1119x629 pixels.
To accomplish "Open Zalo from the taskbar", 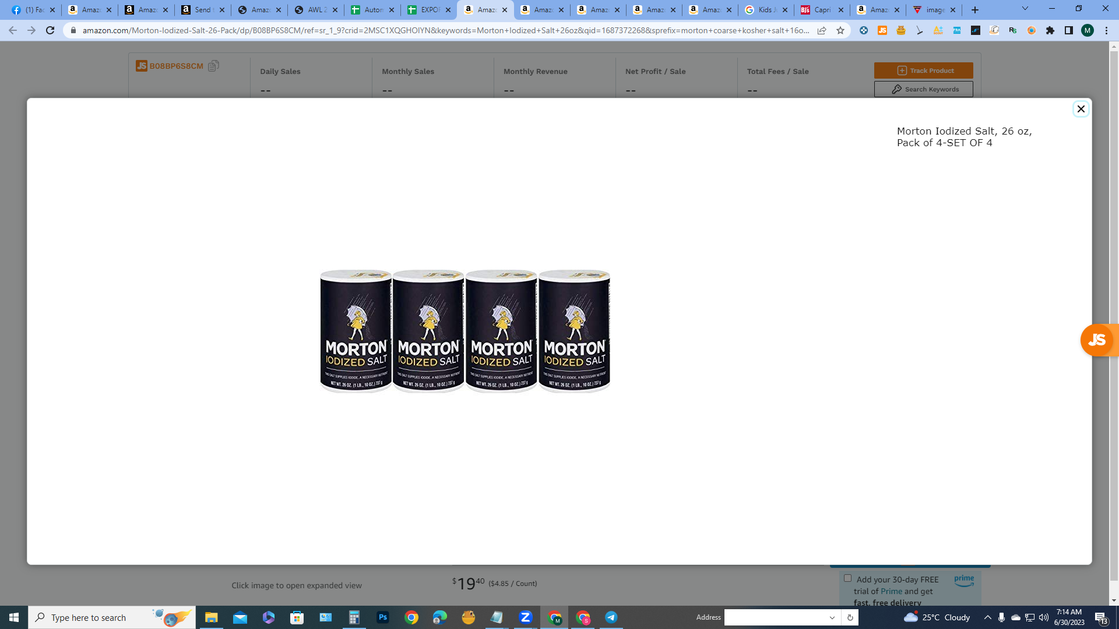I will 525,617.
